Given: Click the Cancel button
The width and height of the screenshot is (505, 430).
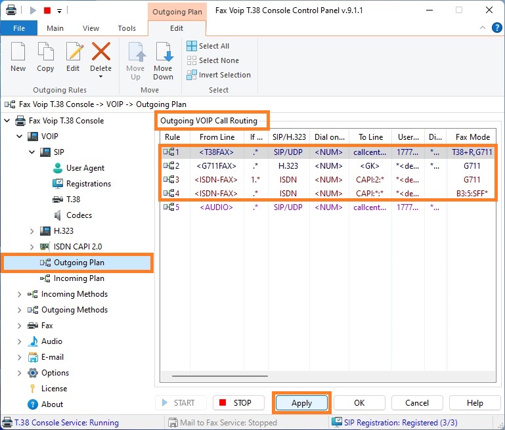Looking at the screenshot, I should tap(417, 403).
